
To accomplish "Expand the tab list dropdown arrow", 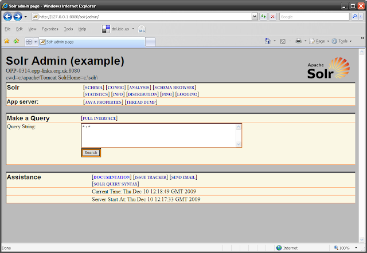I will 36,42.
